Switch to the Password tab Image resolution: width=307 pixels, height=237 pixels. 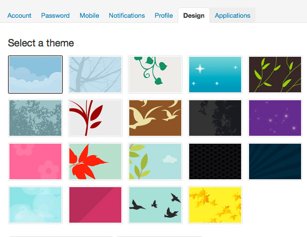click(55, 15)
